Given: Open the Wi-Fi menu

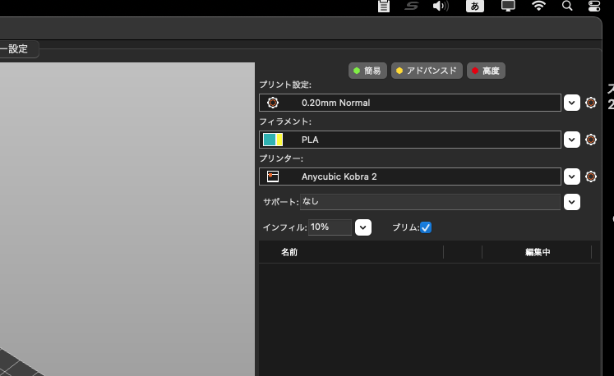Looking at the screenshot, I should click(x=539, y=6).
